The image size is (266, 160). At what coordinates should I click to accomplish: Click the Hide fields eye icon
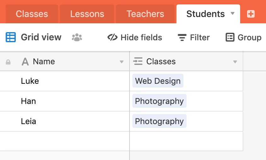coord(113,37)
